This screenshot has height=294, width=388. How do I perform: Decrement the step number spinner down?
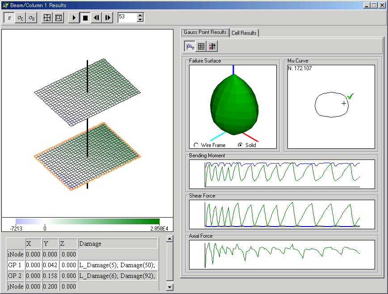coord(140,20)
